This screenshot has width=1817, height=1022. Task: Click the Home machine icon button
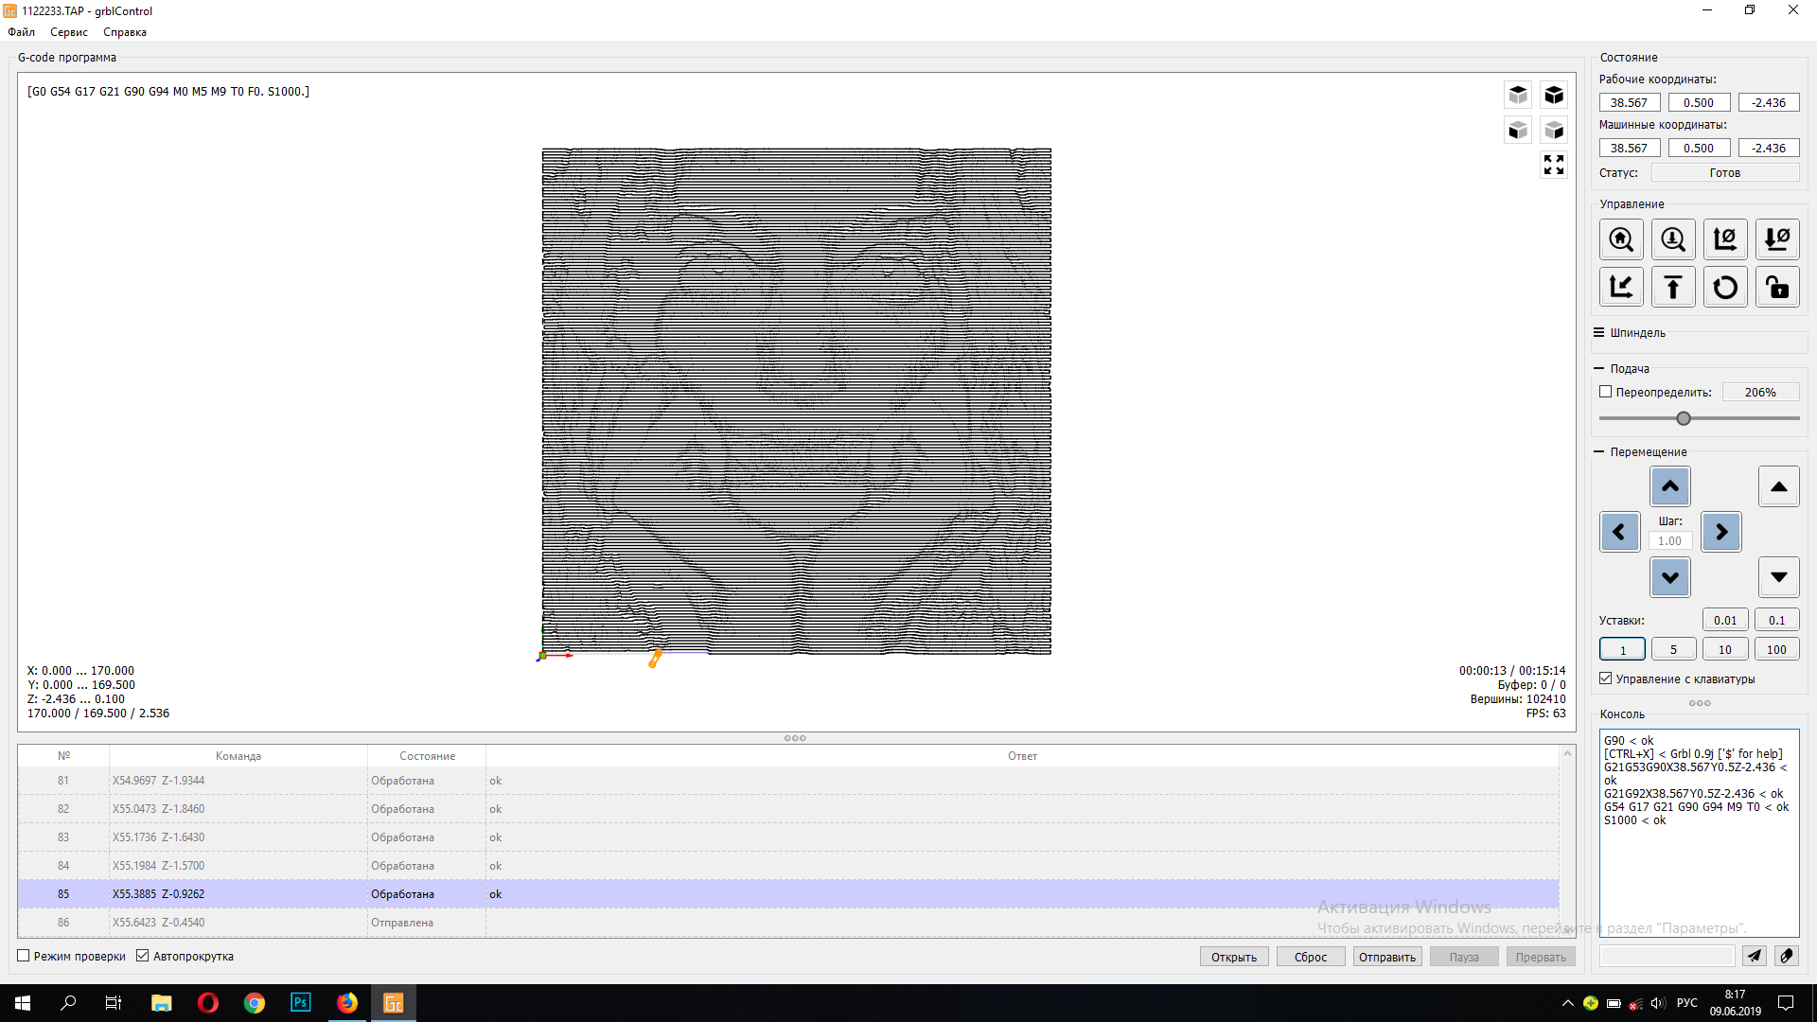tap(1621, 239)
